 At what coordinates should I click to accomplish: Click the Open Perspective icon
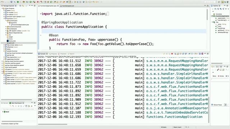pos(219,2)
